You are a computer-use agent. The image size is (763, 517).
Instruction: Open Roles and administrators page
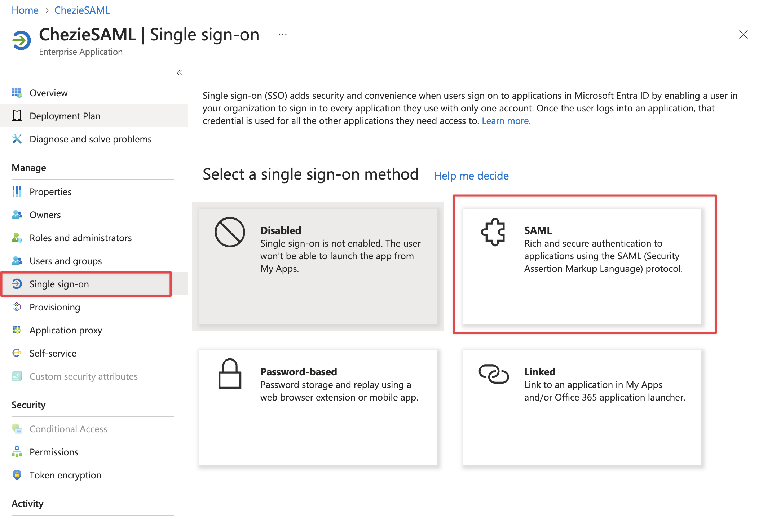80,238
